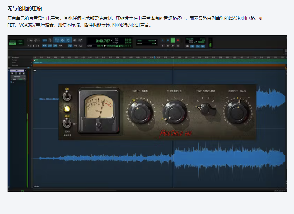The width and height of the screenshot is (294, 214).
Task: Click the MIDI zoom icon
Action: point(36,40)
